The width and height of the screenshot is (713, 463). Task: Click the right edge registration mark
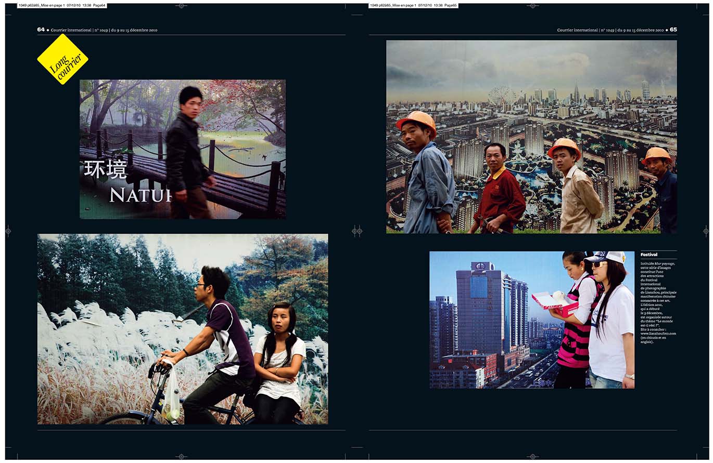point(706,231)
